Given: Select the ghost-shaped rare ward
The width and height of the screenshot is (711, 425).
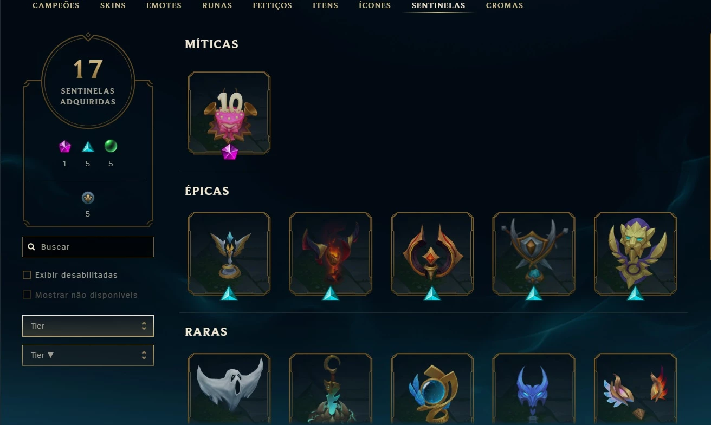Looking at the screenshot, I should 229,389.
